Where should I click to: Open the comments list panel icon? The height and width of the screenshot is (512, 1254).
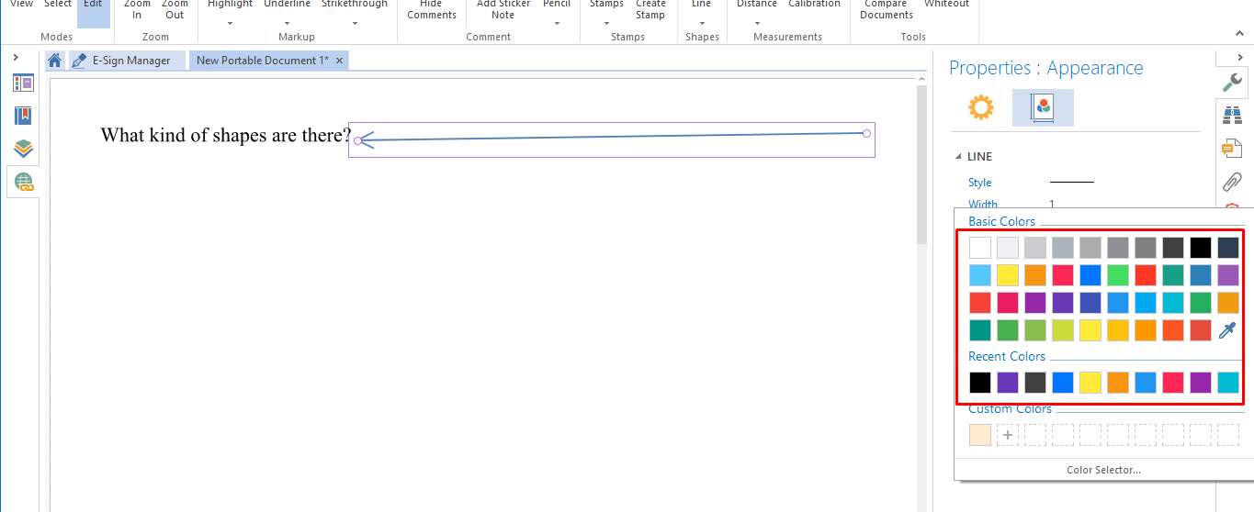pyautogui.click(x=1232, y=149)
